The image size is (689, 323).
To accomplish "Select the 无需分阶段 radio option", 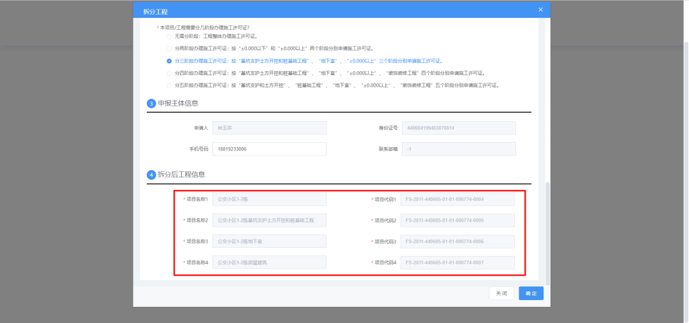I will pos(169,36).
